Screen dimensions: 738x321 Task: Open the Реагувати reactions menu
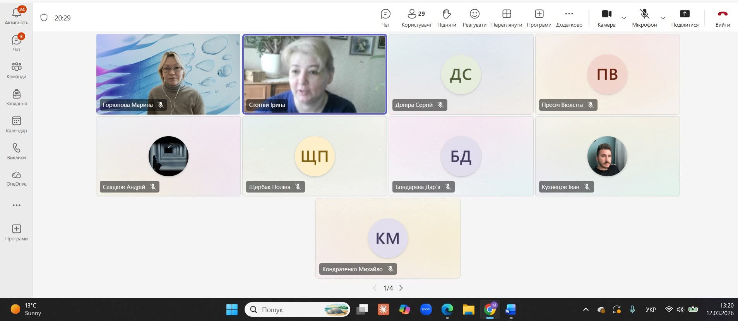click(474, 18)
